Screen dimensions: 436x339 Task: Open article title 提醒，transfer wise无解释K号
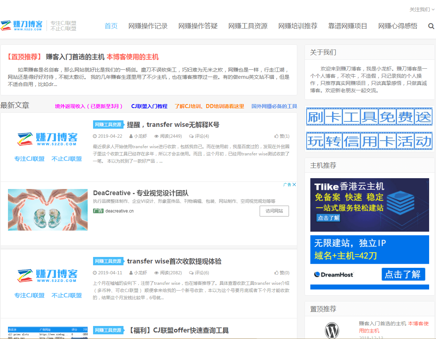tap(173, 125)
